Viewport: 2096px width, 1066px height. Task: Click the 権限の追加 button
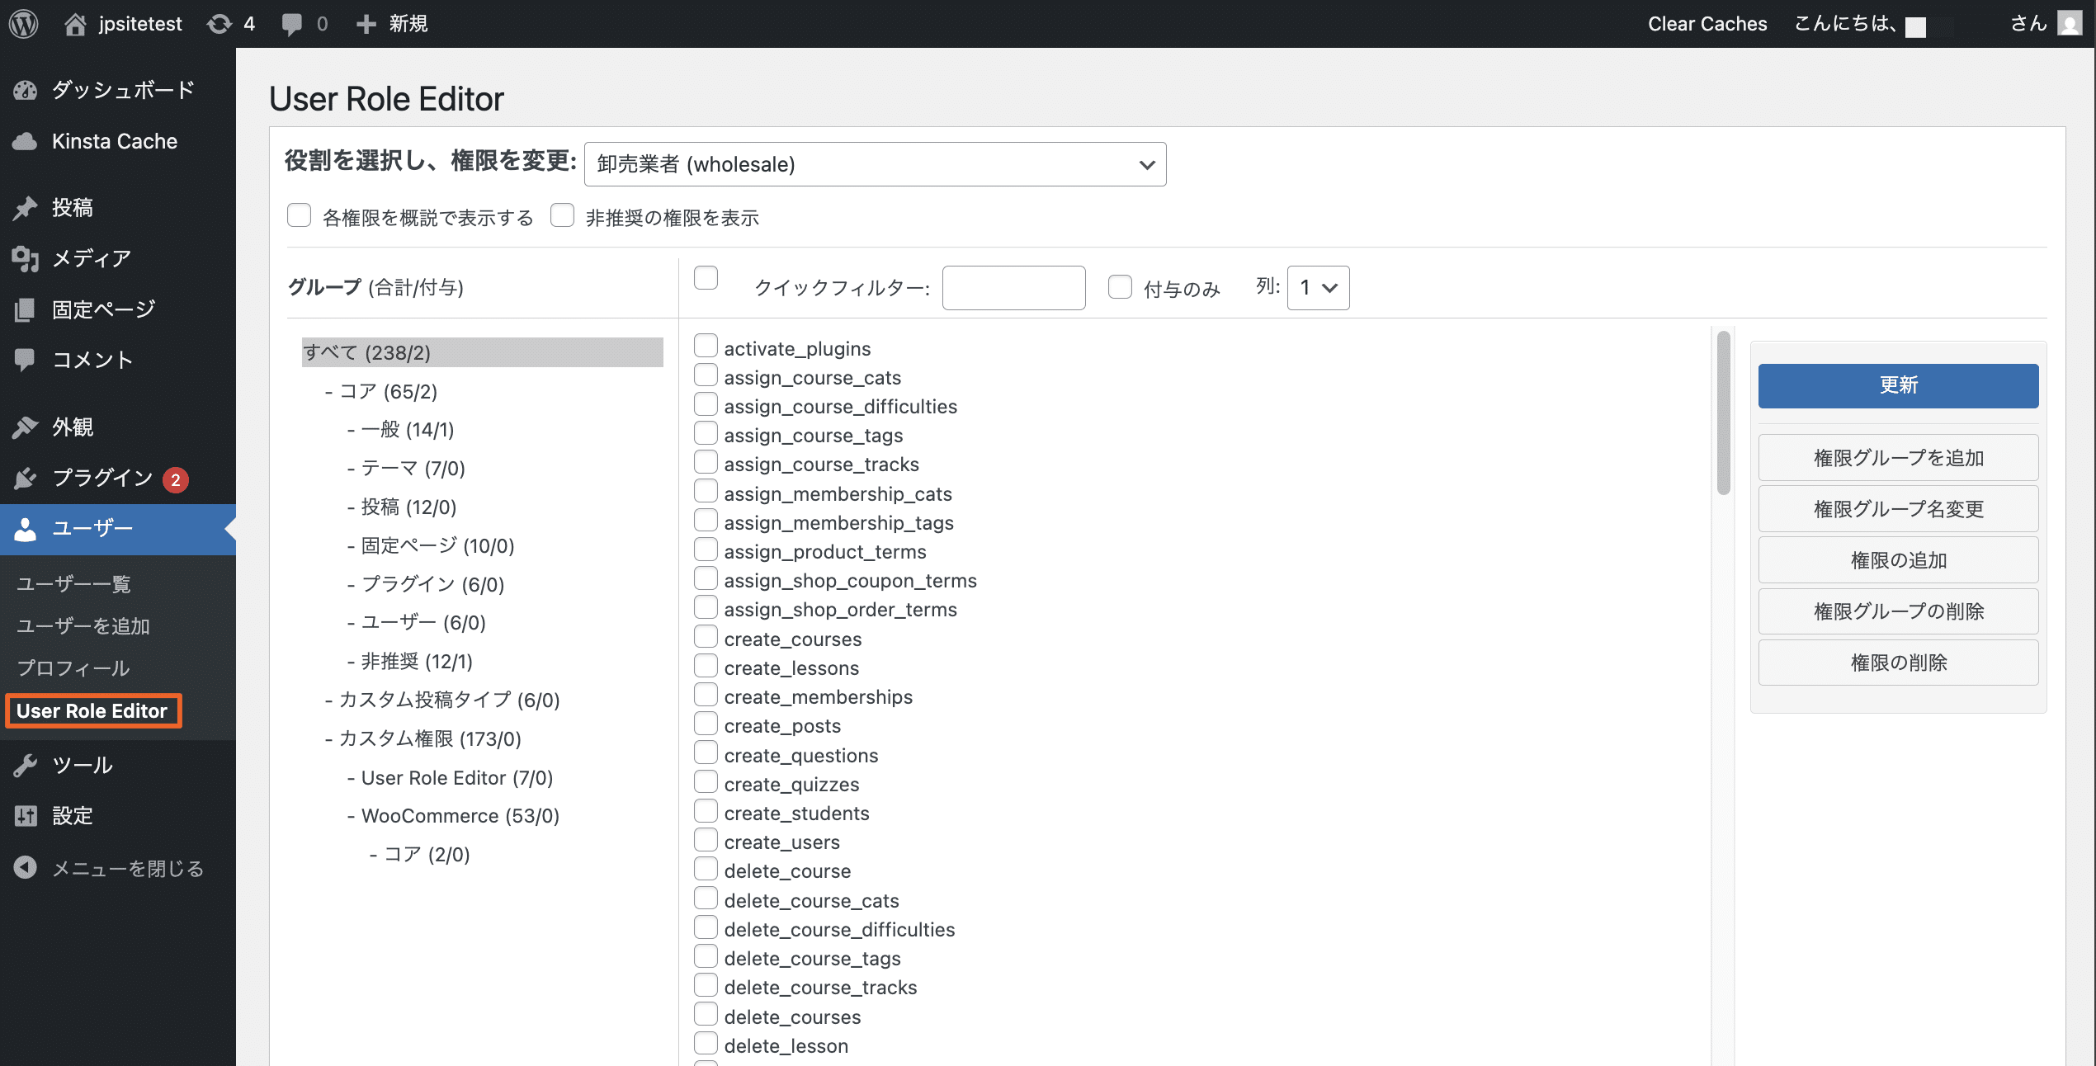[1898, 560]
